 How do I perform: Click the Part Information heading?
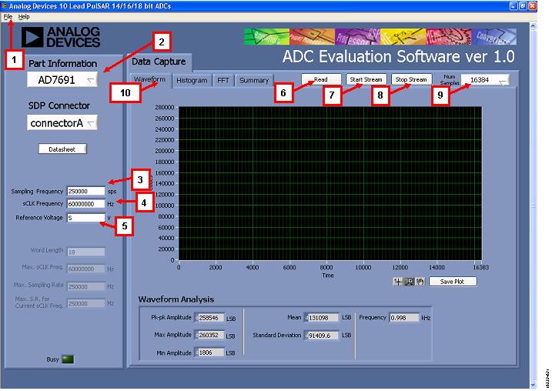(62, 64)
